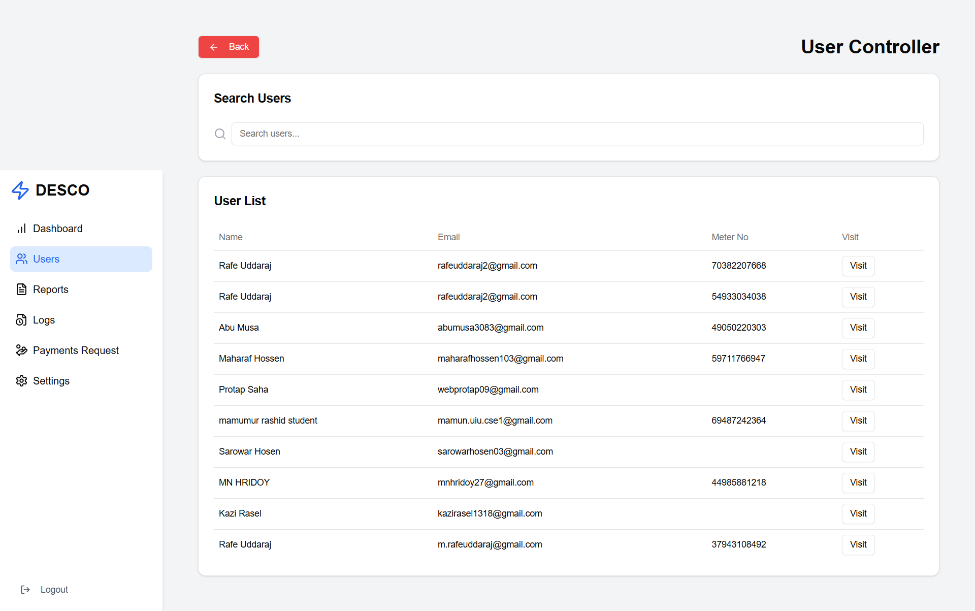The height and width of the screenshot is (611, 975).
Task: Focus the Search users input field
Action: point(577,134)
